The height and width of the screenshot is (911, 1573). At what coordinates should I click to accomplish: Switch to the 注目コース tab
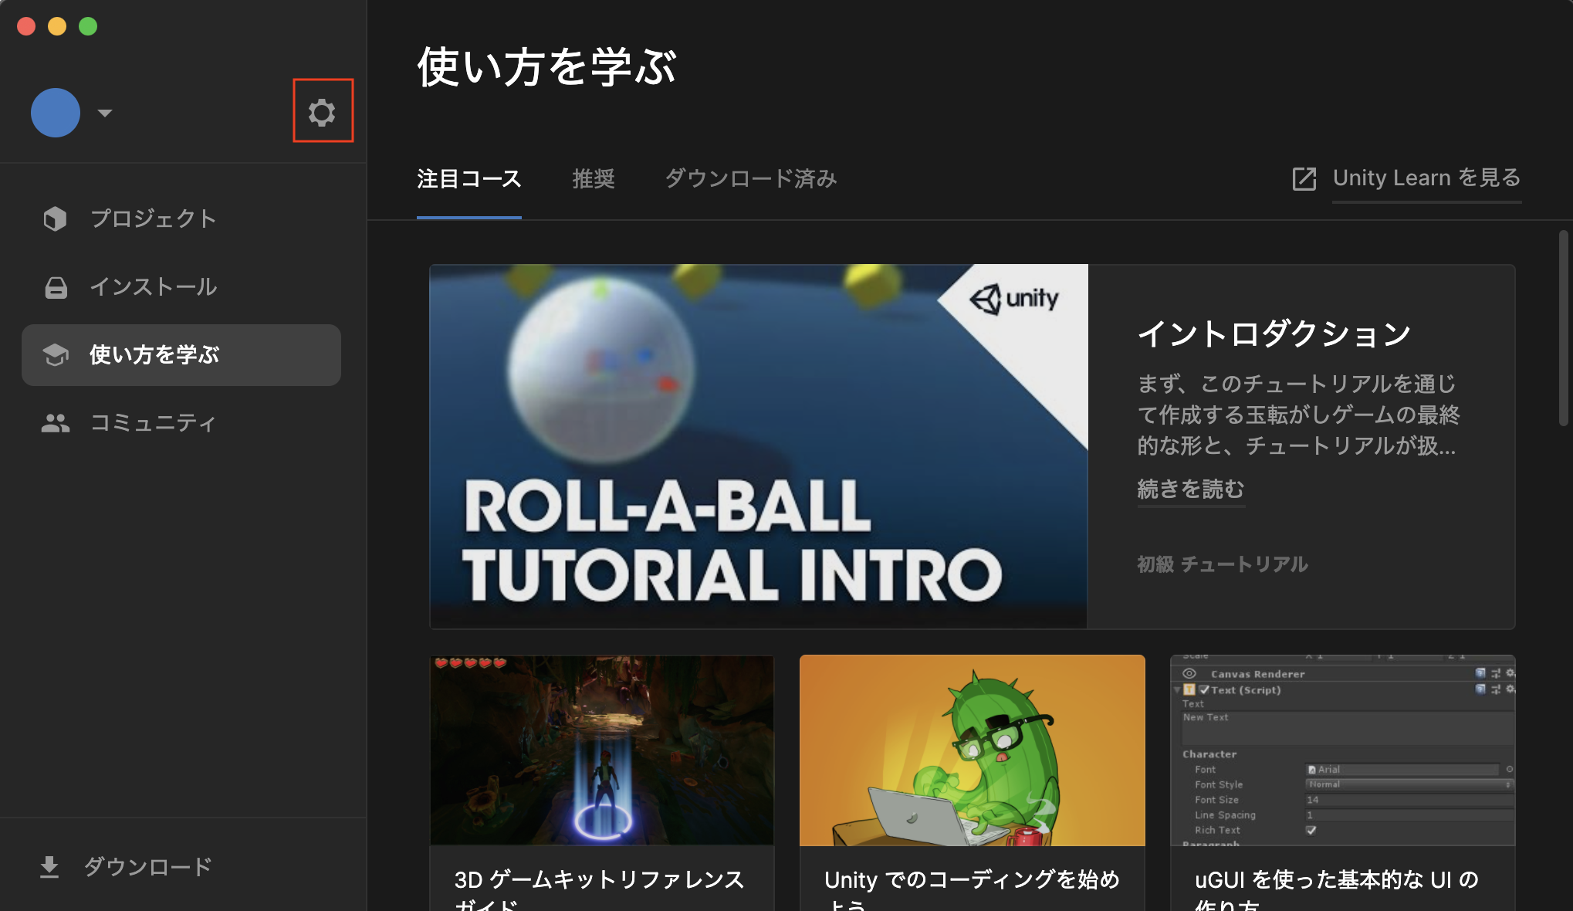(469, 179)
